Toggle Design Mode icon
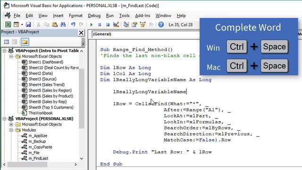 coord(116,25)
